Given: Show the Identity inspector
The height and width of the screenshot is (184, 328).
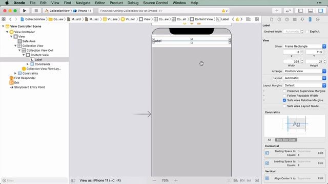Looking at the screenshot, I should coord(295,19).
